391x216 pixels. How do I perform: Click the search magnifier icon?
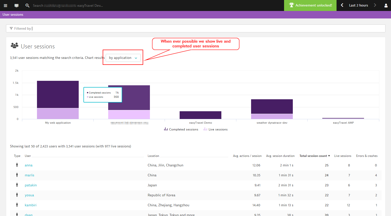coord(27,5)
